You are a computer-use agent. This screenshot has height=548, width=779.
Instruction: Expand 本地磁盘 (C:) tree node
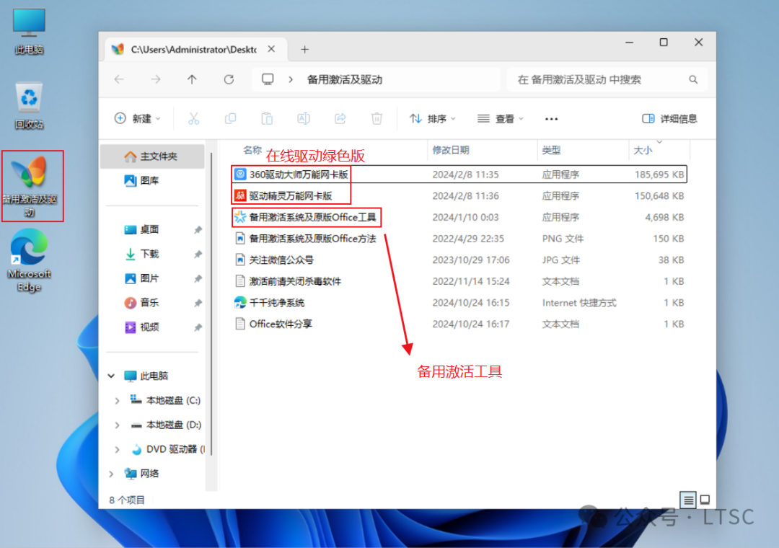tap(117, 400)
